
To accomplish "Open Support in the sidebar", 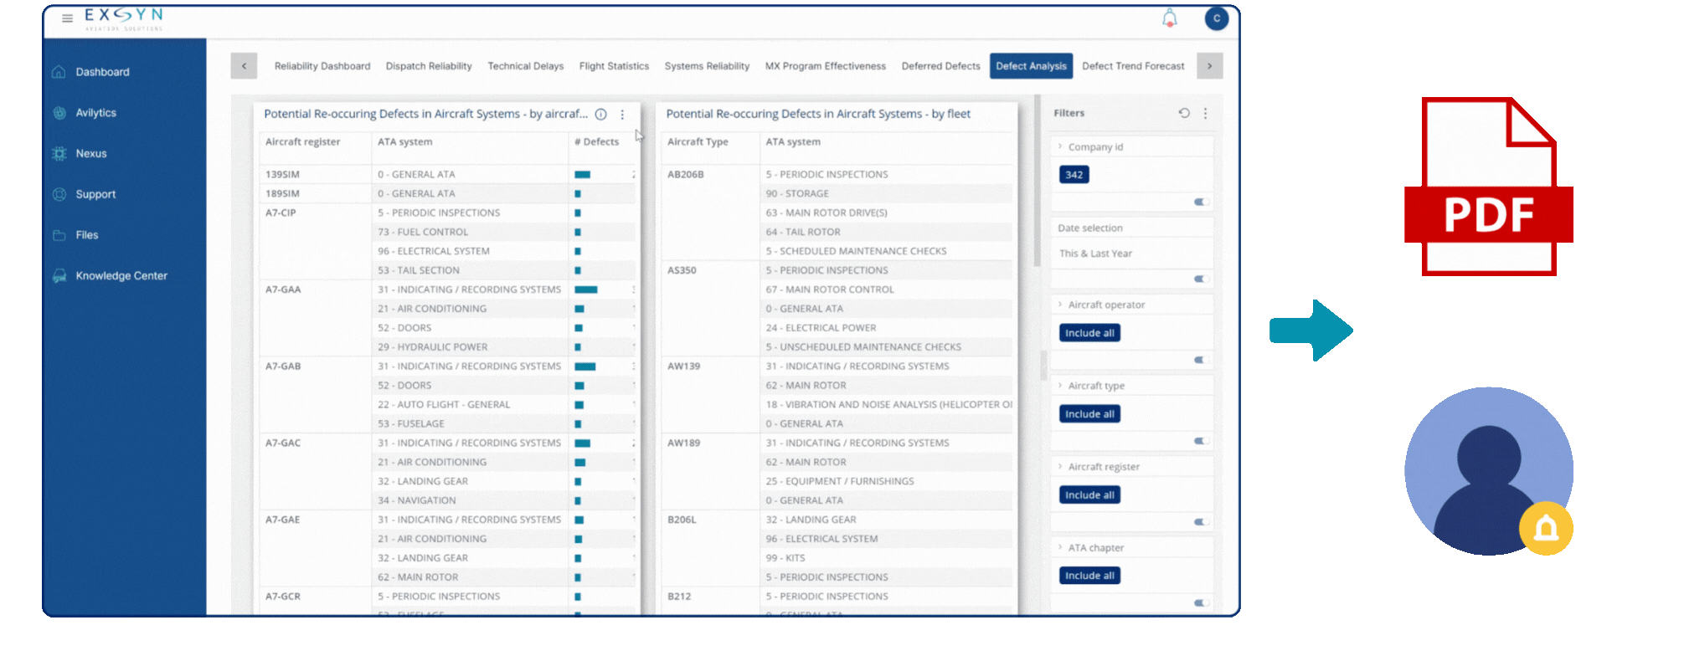I will point(95,194).
